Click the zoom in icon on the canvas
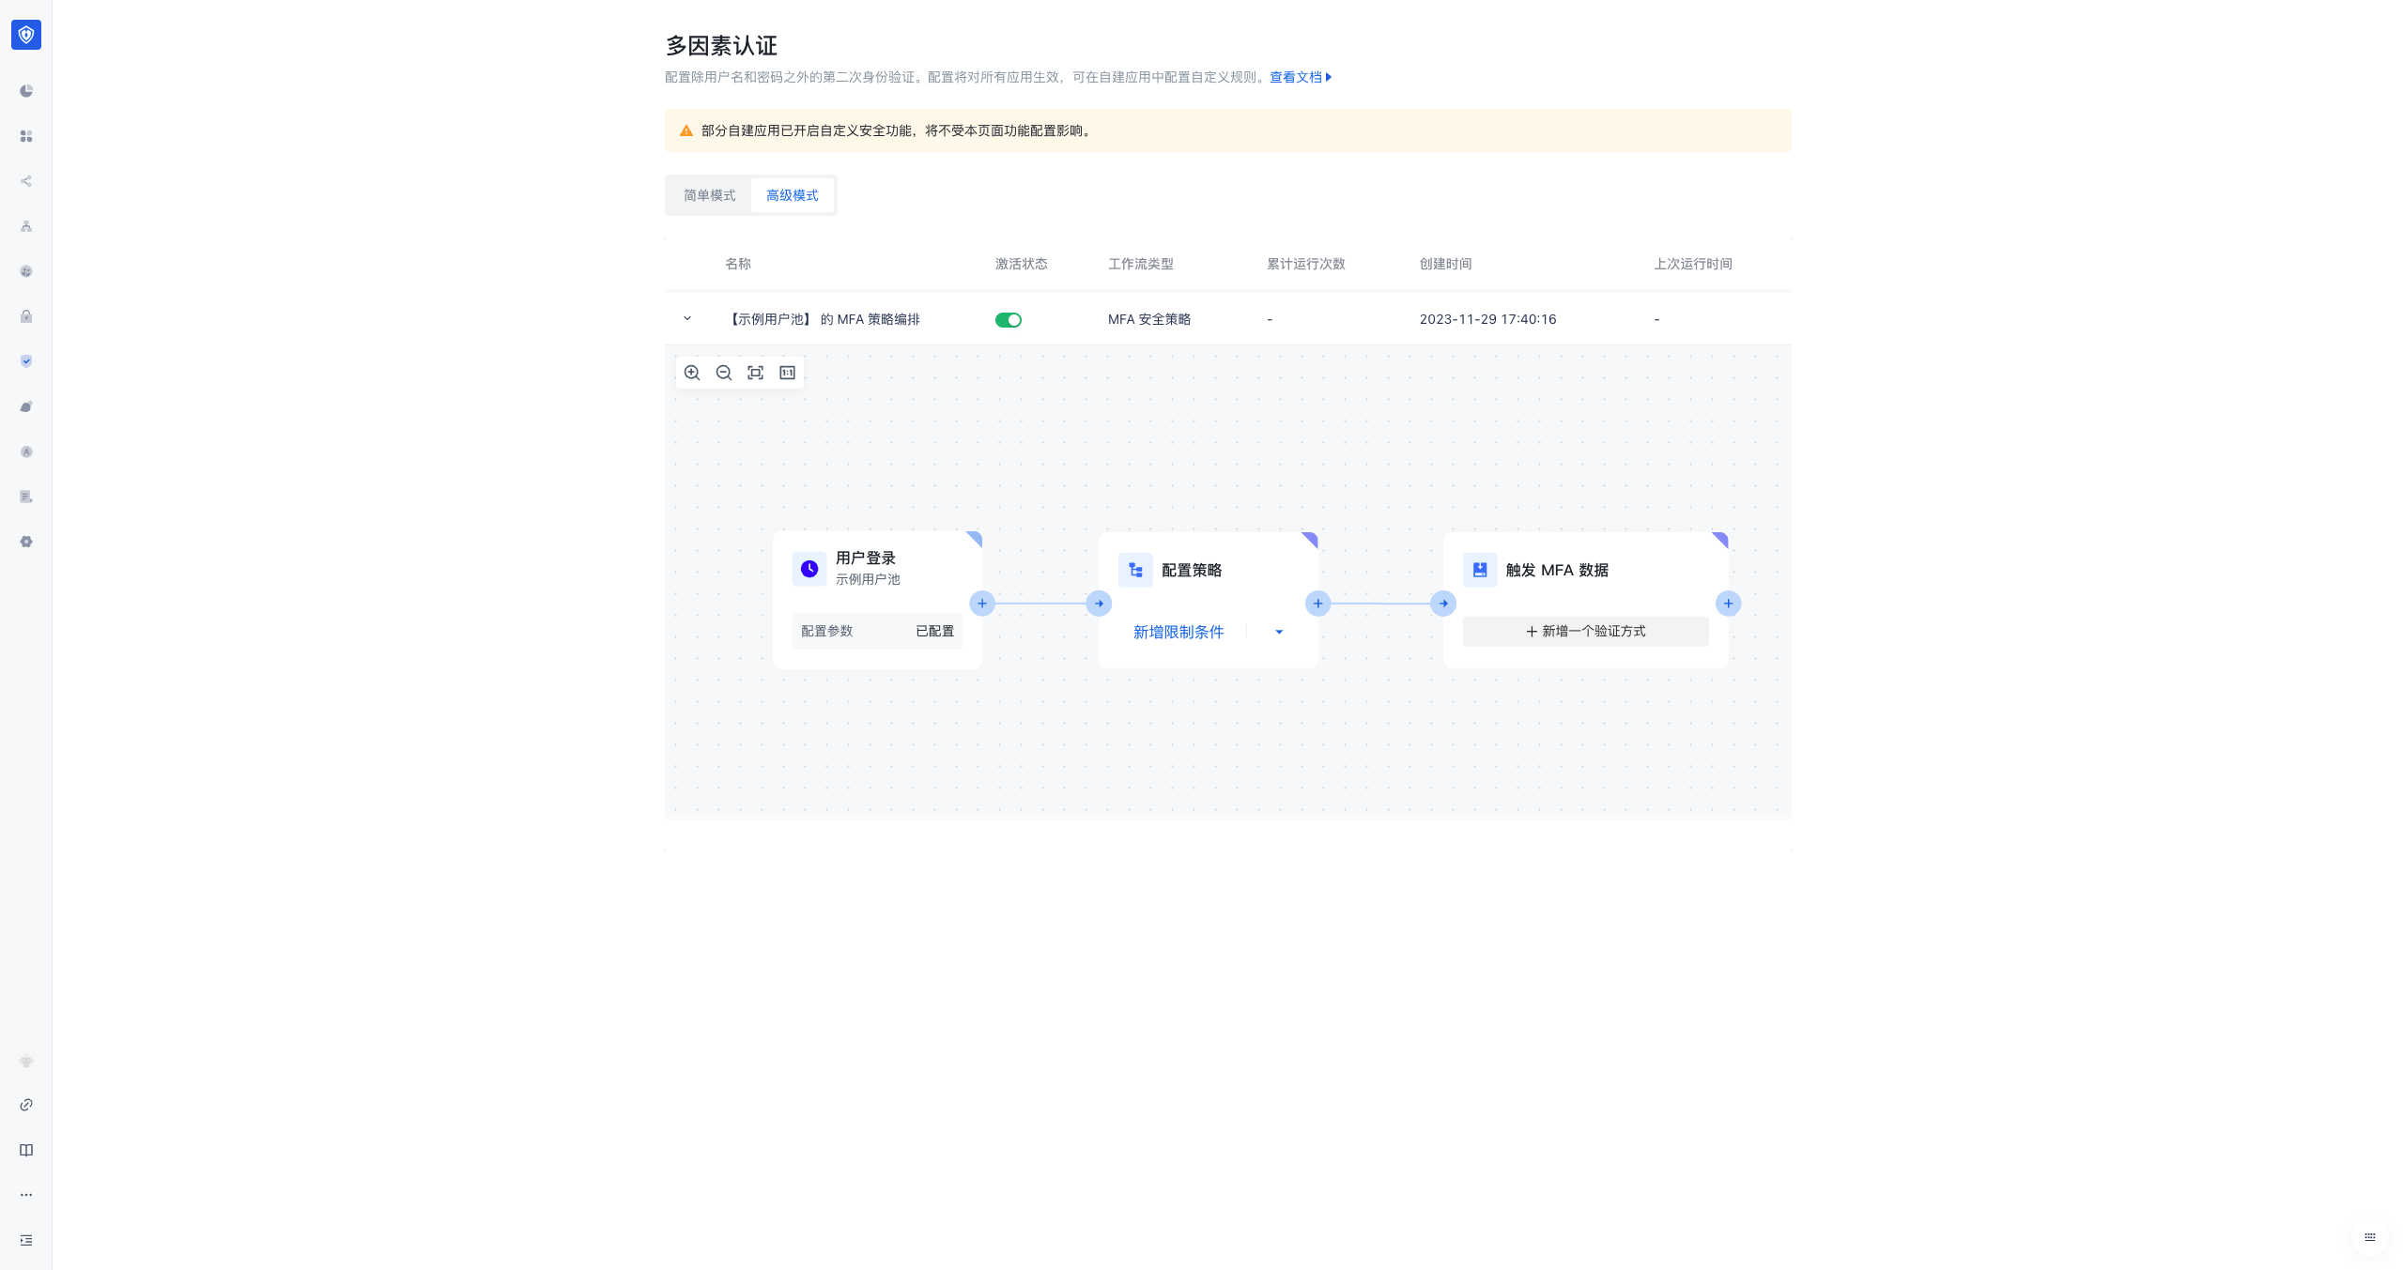The image size is (2403, 1270). (x=692, y=373)
